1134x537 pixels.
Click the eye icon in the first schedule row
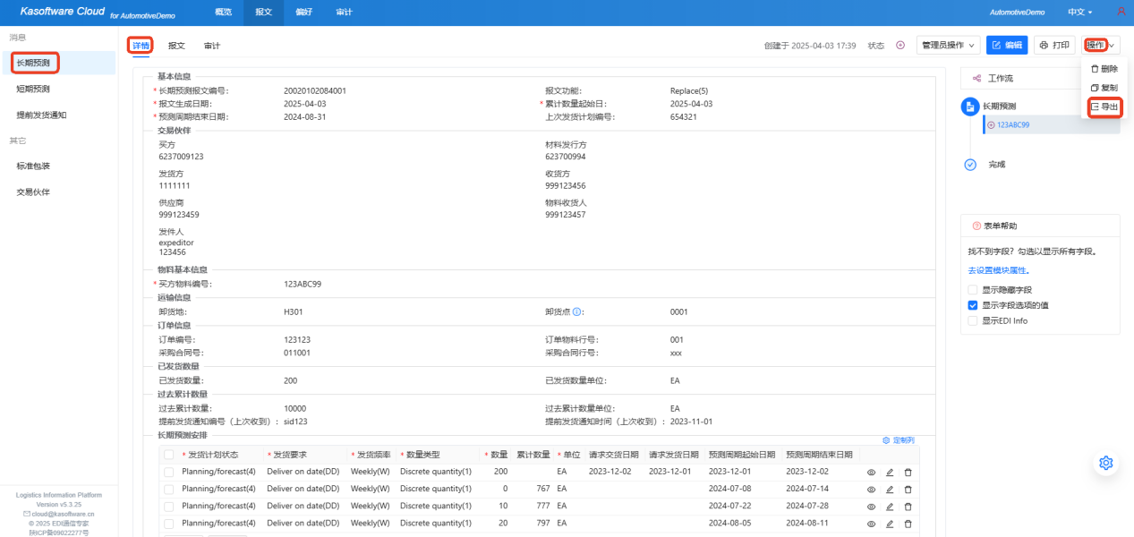[x=871, y=473]
